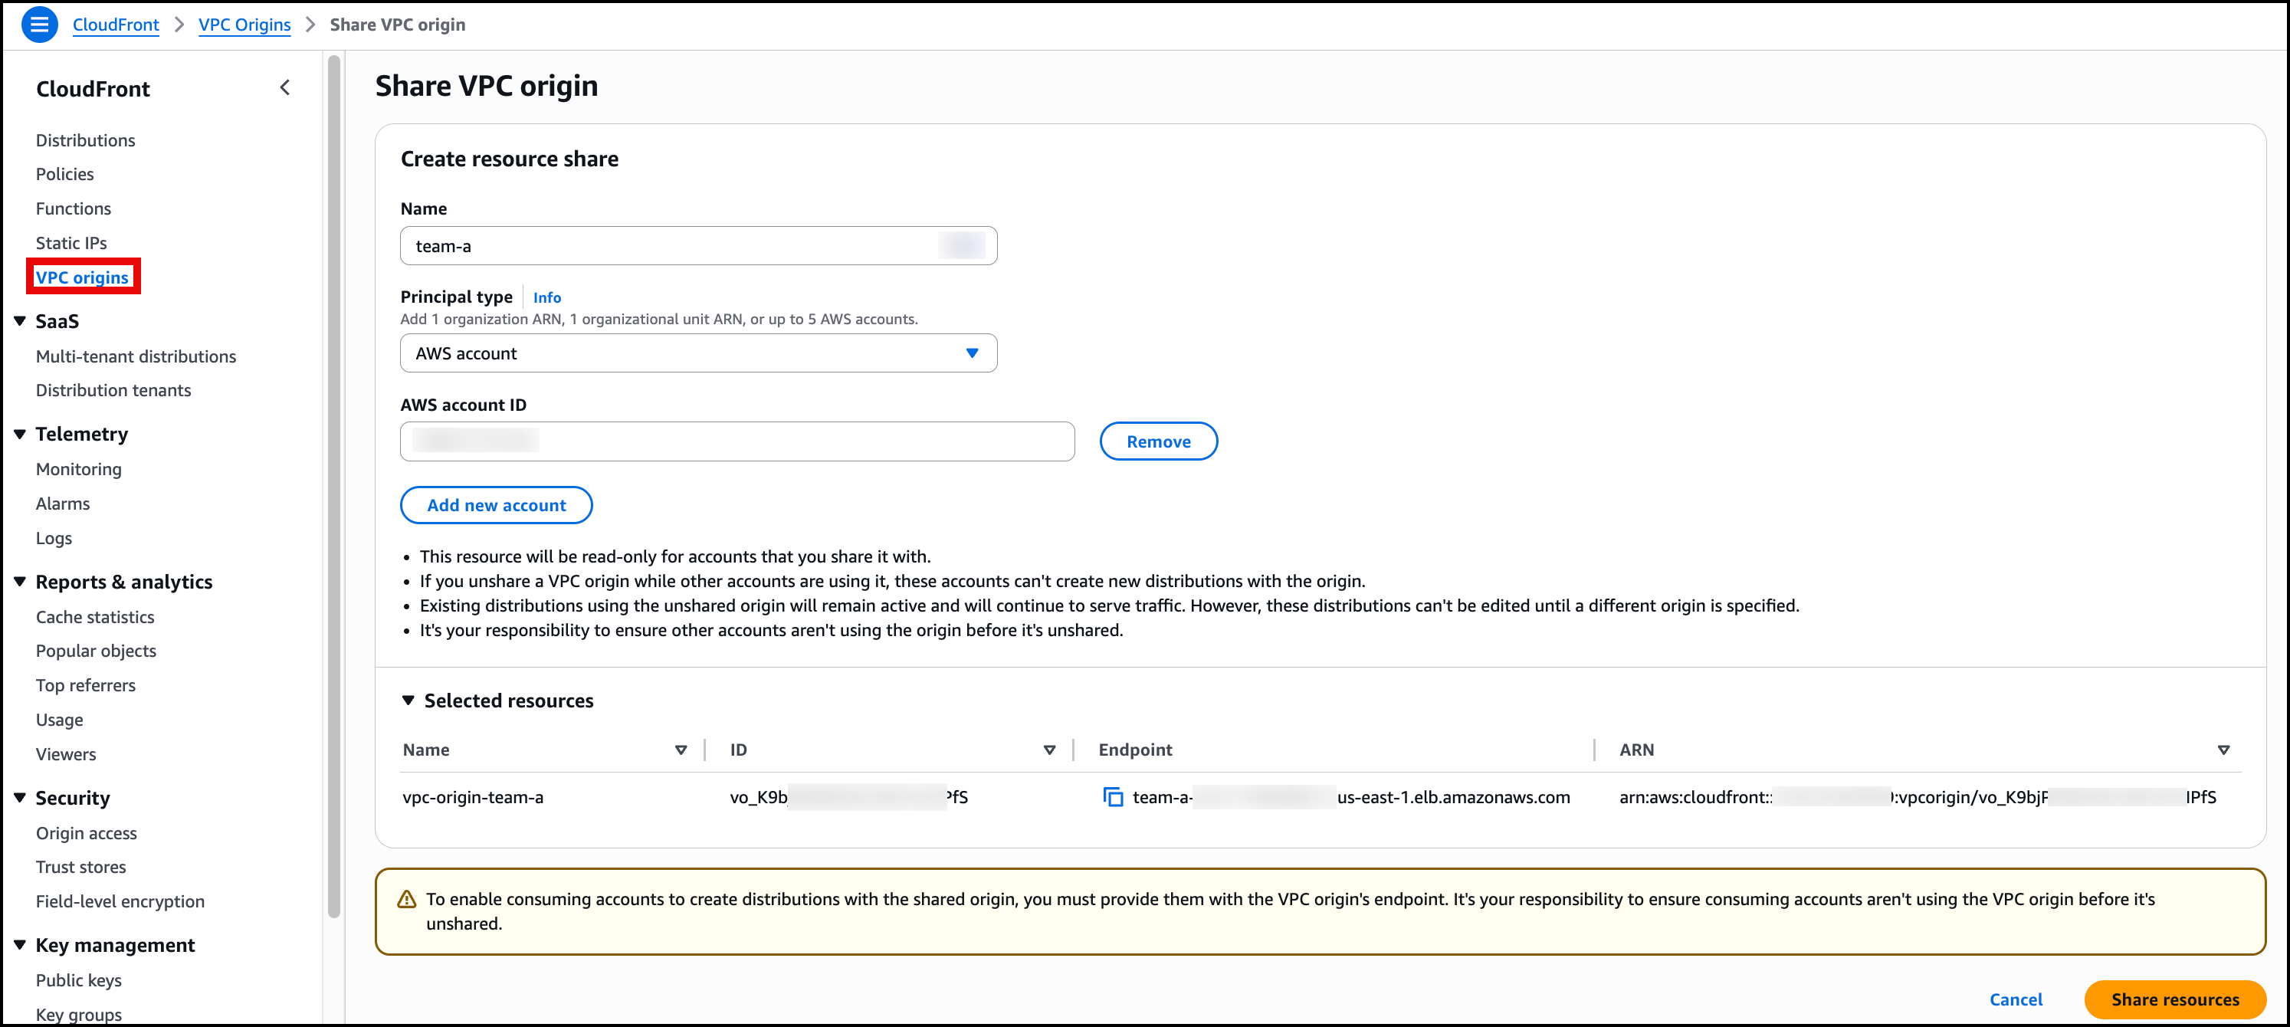
Task: Copy the team-a endpoint address
Action: [1113, 797]
